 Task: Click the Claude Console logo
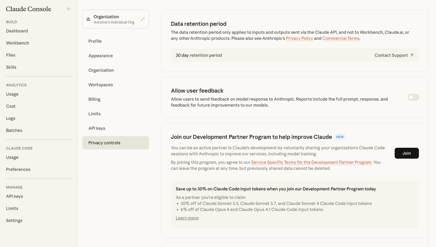coord(29,9)
